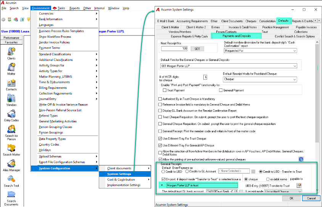Open the Favourites sidebar section
Viewport: 322px width, 207px height.
(11, 42)
